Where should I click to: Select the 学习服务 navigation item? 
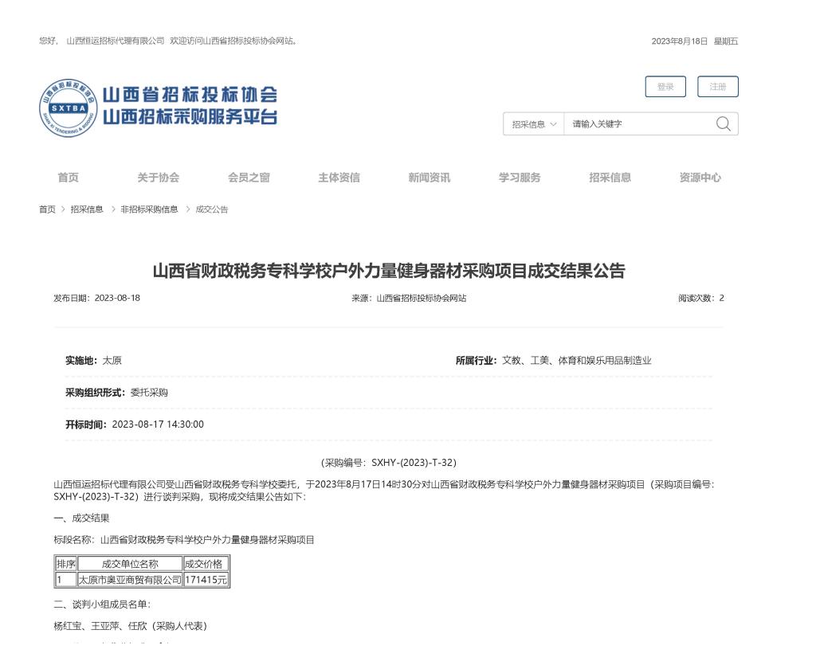coord(520,178)
